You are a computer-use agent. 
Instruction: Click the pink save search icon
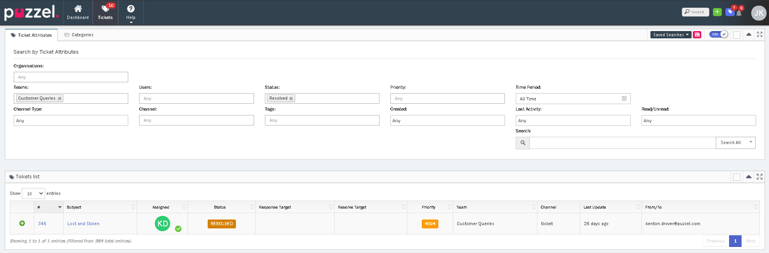point(697,35)
